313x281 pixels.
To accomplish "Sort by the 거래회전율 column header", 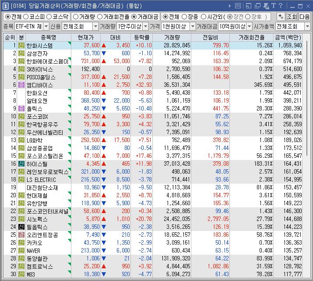I will point(252,37).
